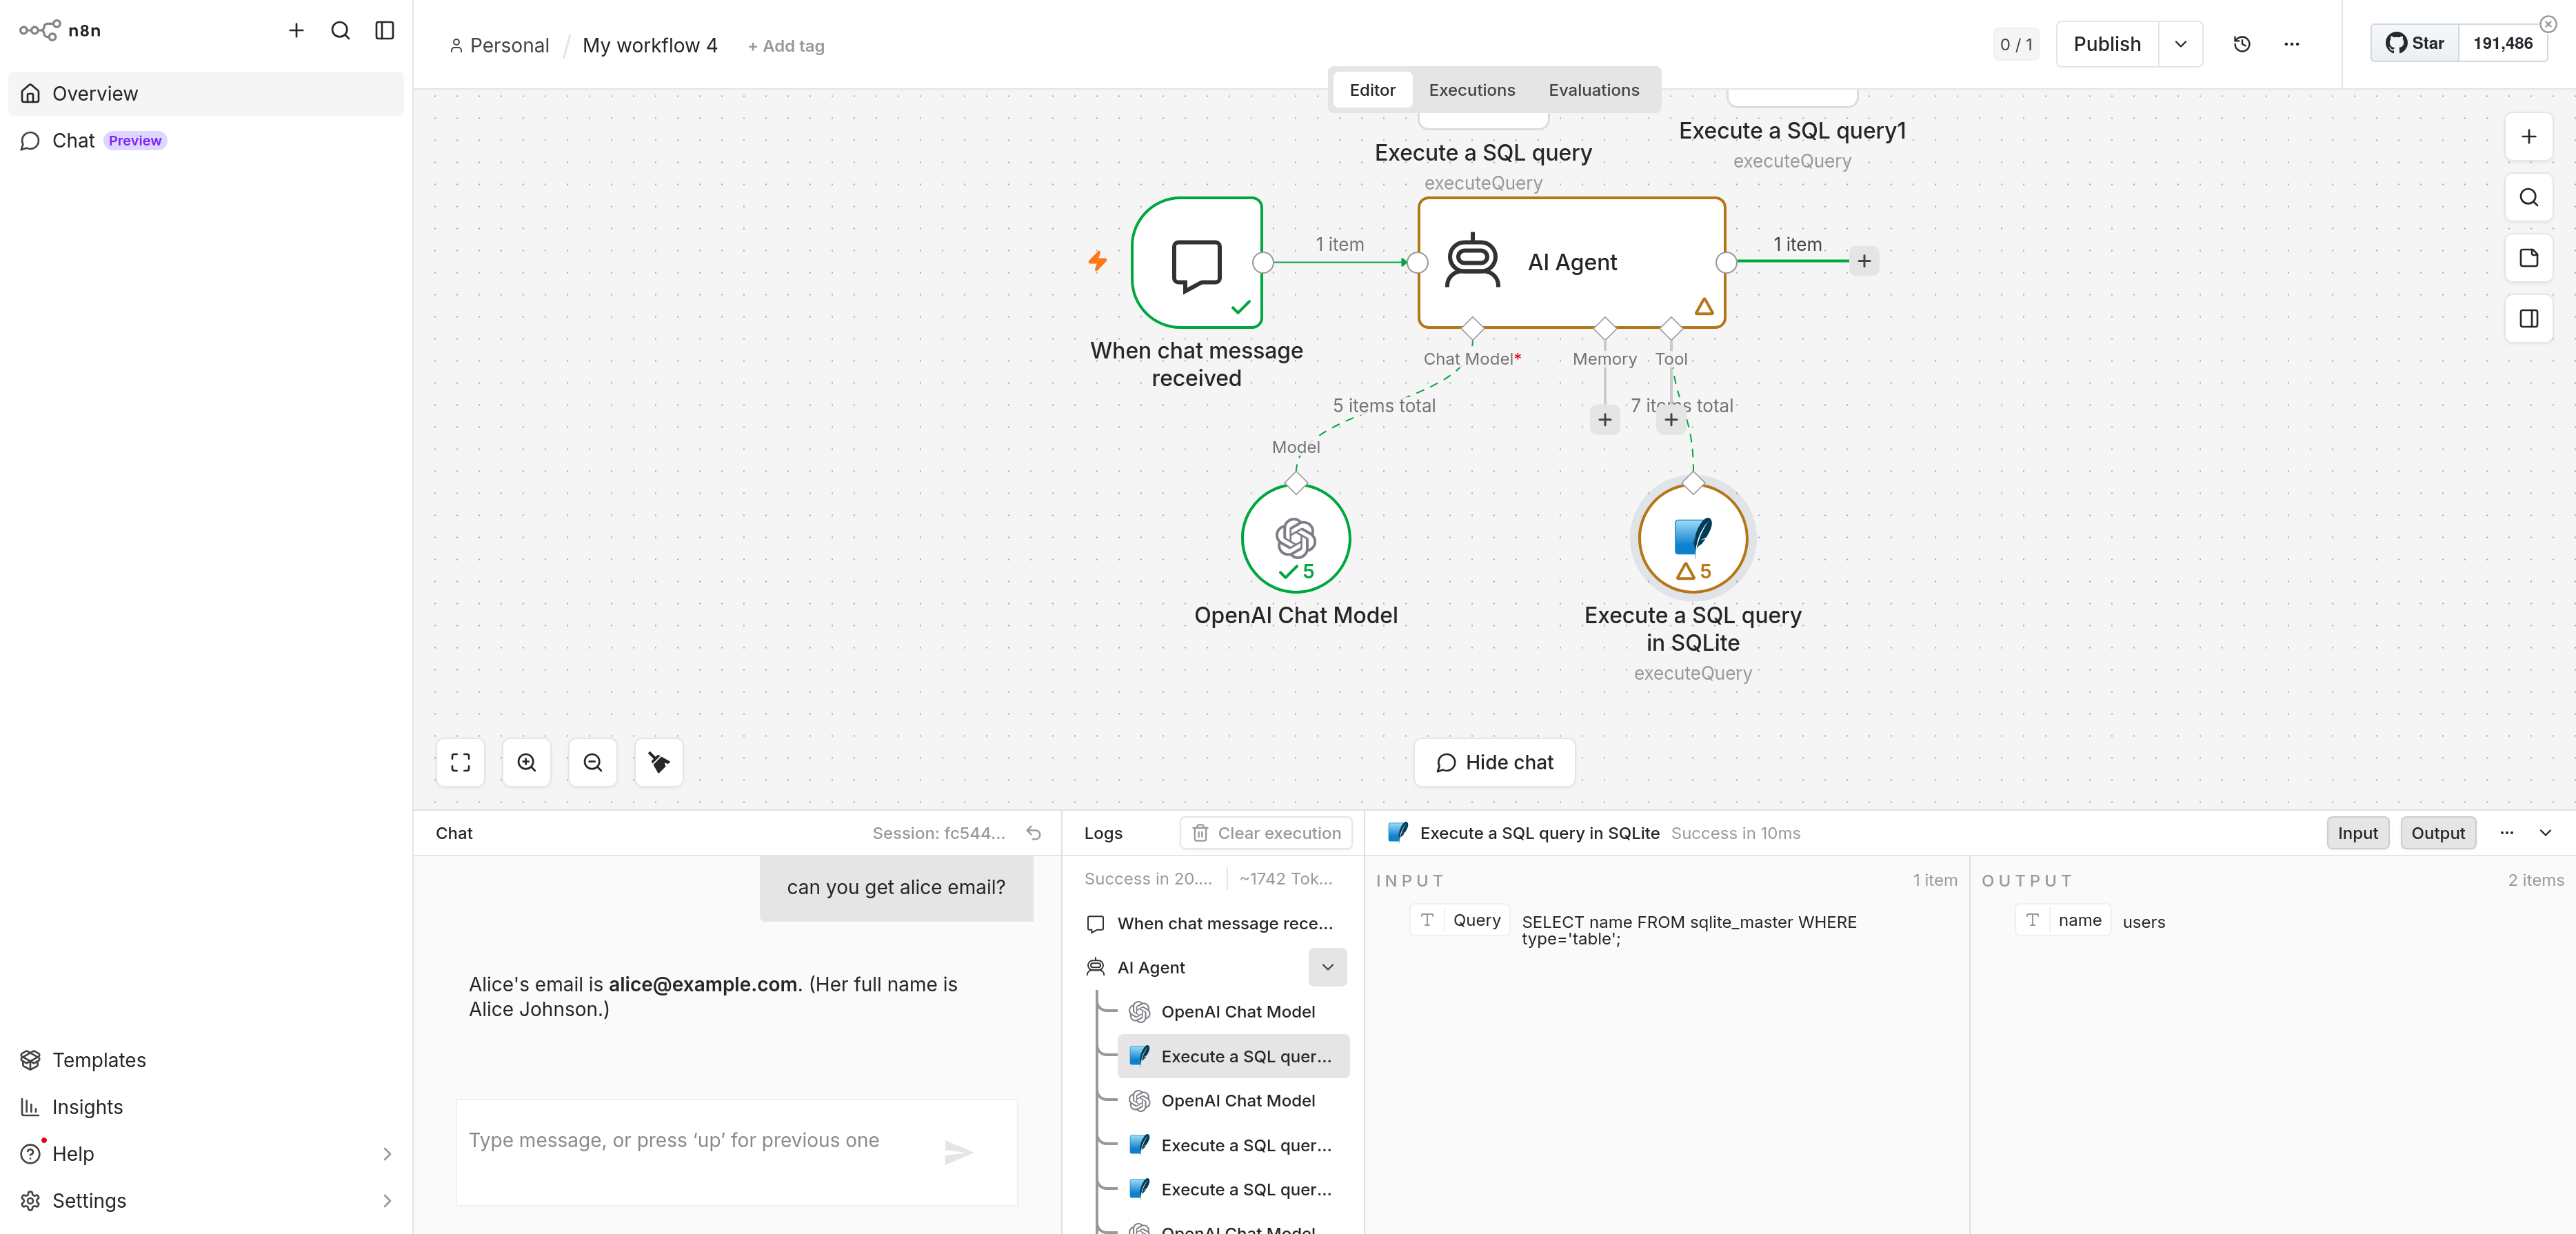Toggle the Output panel button
2576x1234 pixels.
click(x=2437, y=833)
